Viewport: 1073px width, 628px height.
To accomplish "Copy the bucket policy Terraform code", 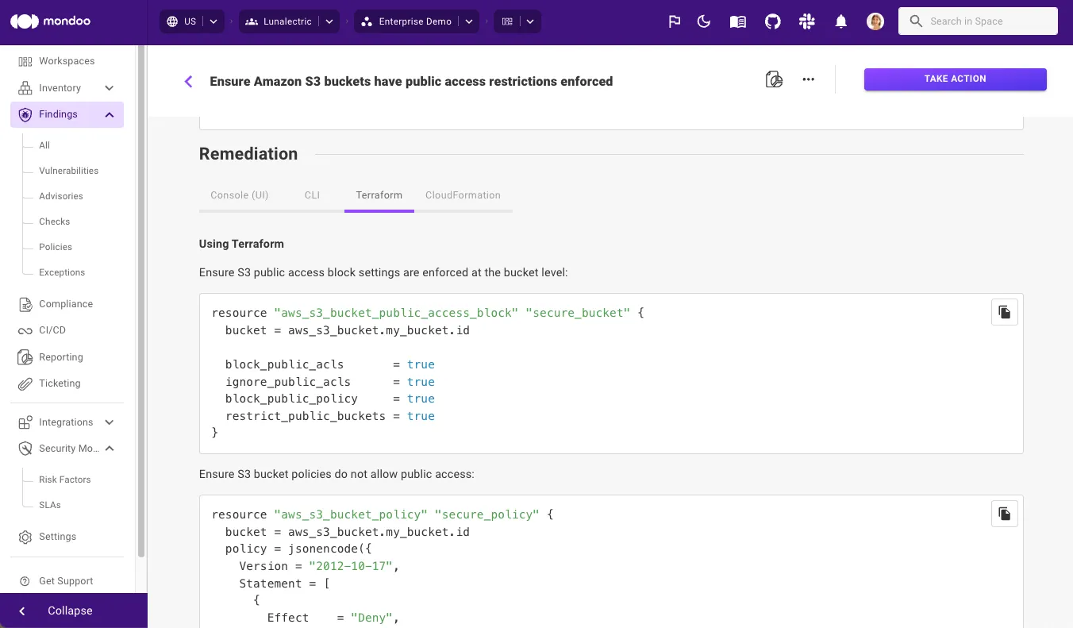I will coord(1004,514).
